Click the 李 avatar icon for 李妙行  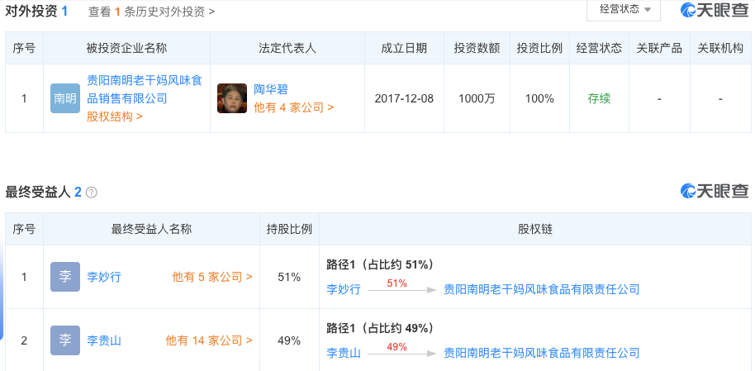point(65,277)
